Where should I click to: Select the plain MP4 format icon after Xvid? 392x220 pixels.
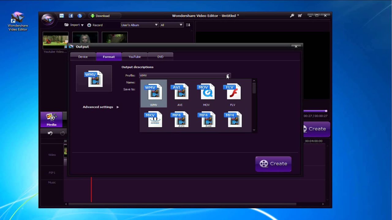coord(233,119)
